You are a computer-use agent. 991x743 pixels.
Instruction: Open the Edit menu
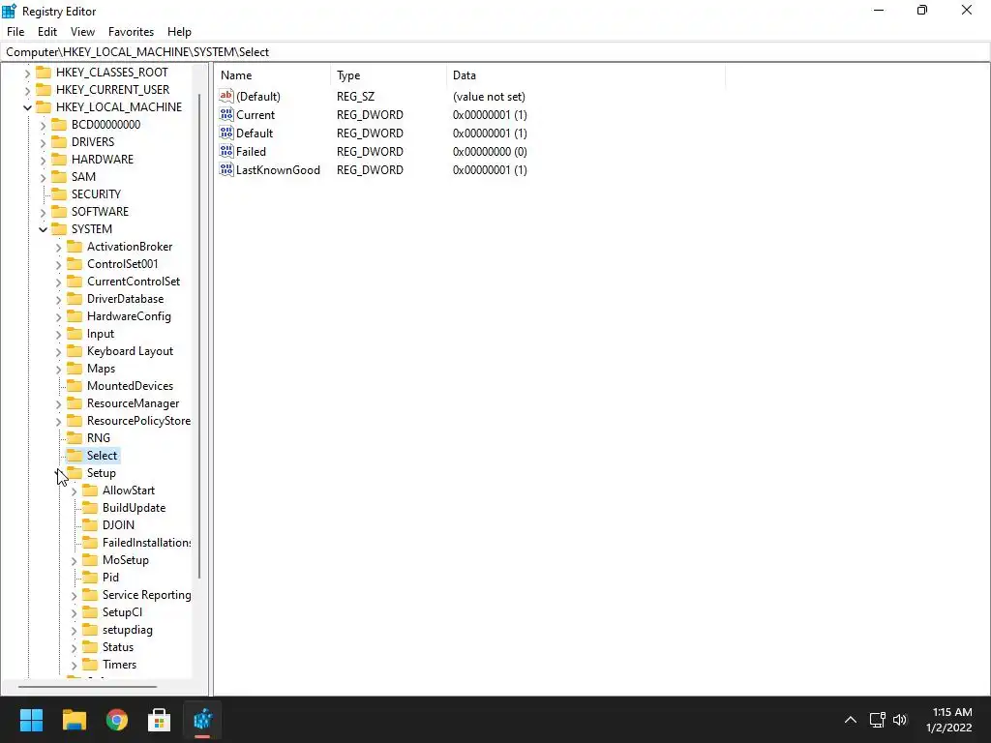point(47,32)
